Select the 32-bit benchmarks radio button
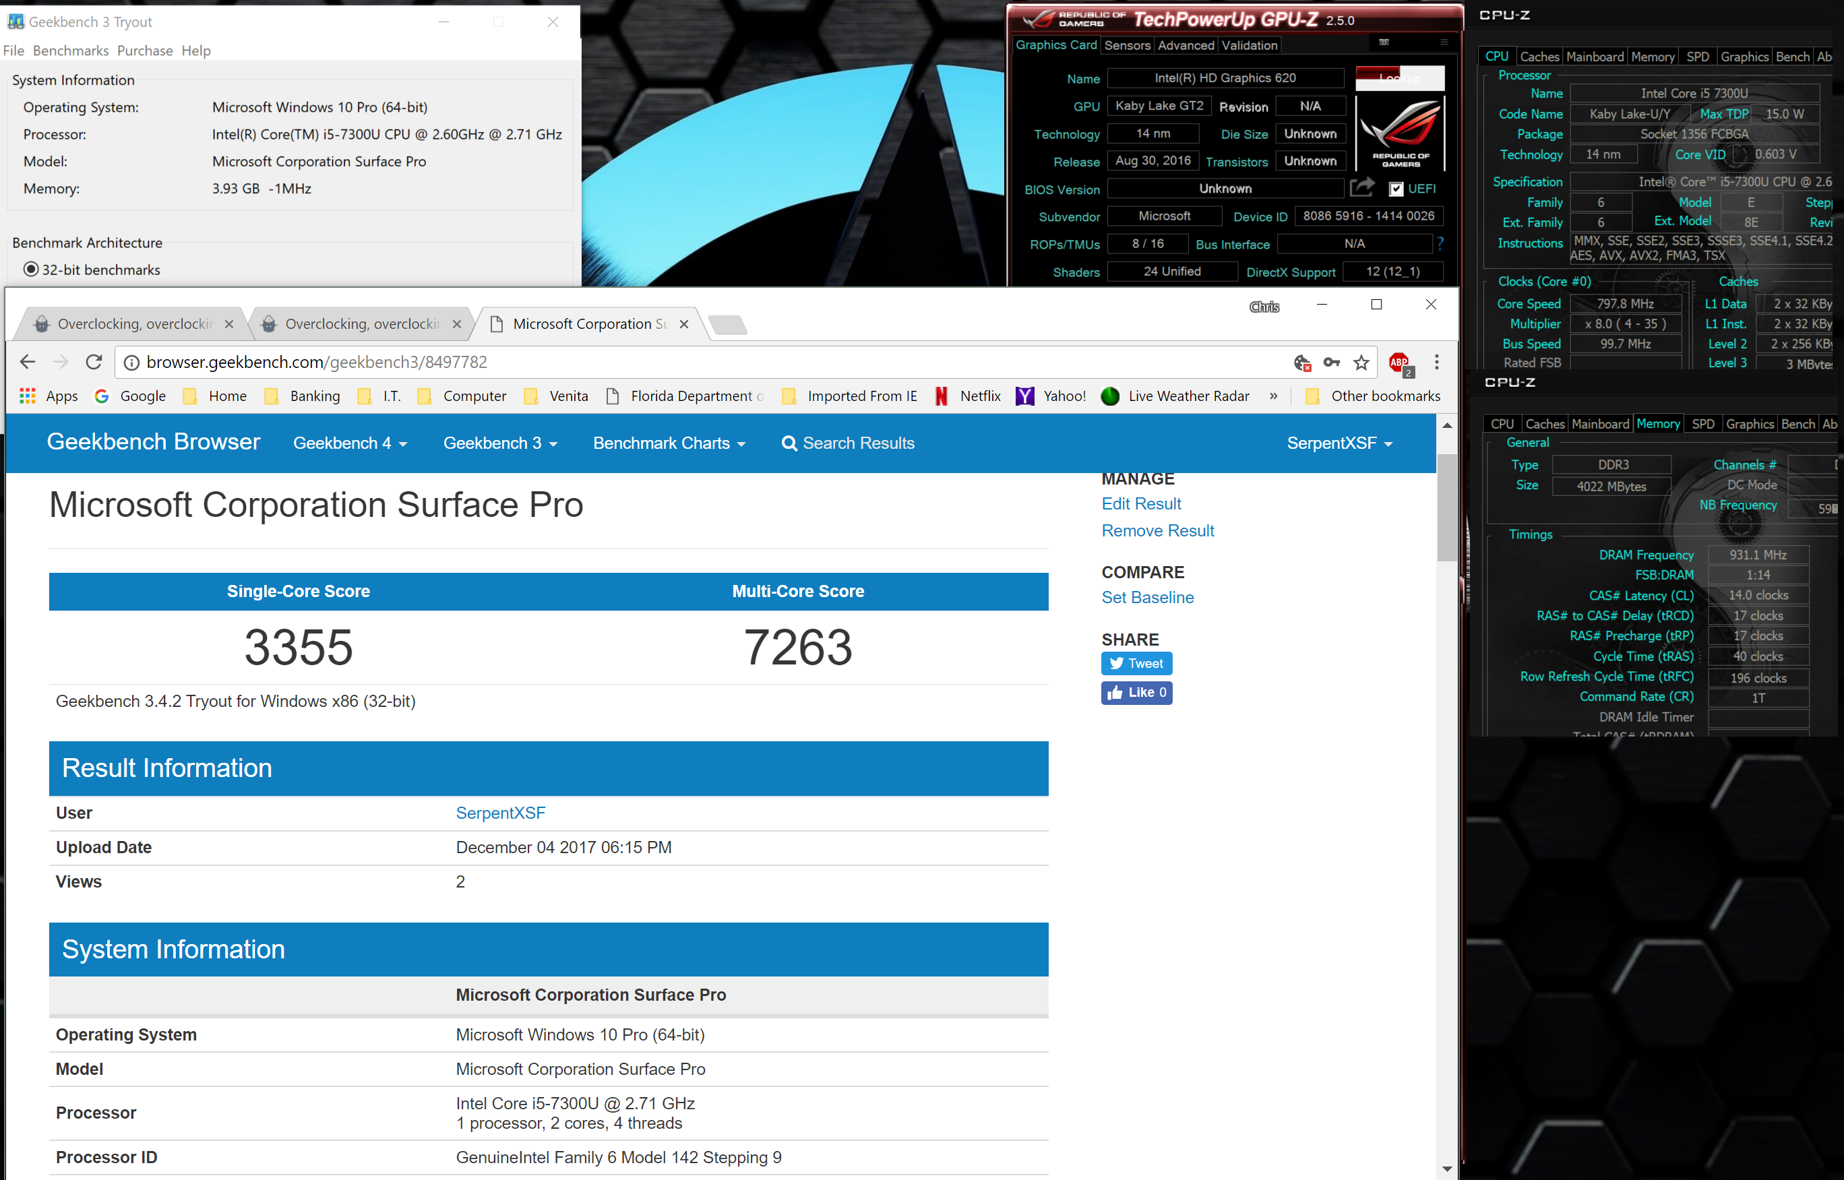This screenshot has height=1180, width=1844. [30, 269]
